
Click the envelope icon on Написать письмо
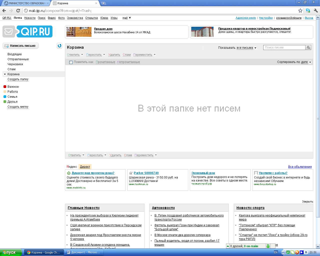tap(6, 46)
